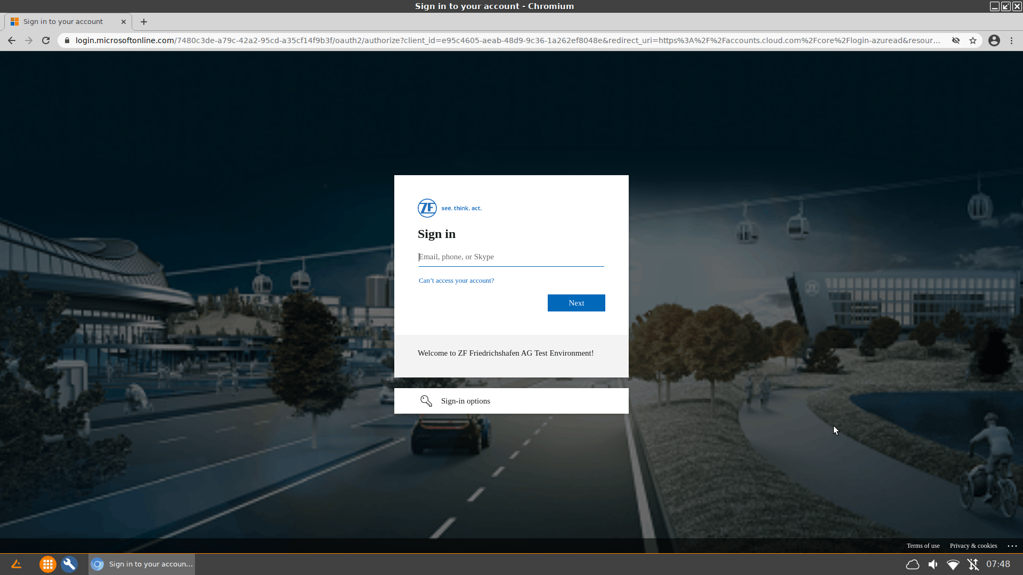Launch the wrench settings tool in taskbar
Image resolution: width=1023 pixels, height=575 pixels.
[x=69, y=564]
